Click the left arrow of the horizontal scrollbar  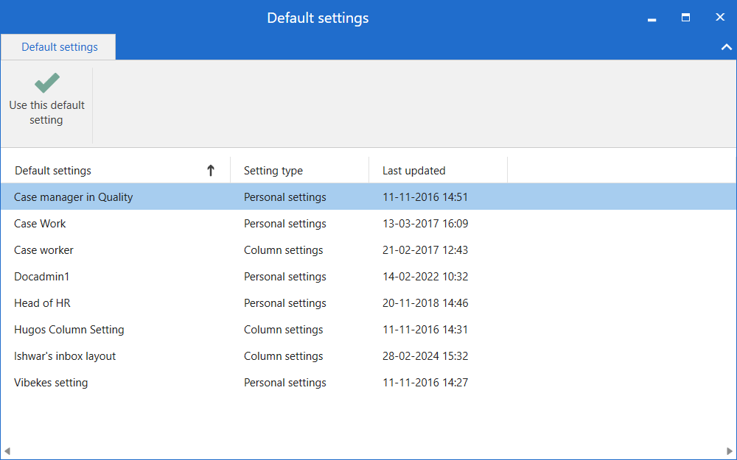[7, 451]
